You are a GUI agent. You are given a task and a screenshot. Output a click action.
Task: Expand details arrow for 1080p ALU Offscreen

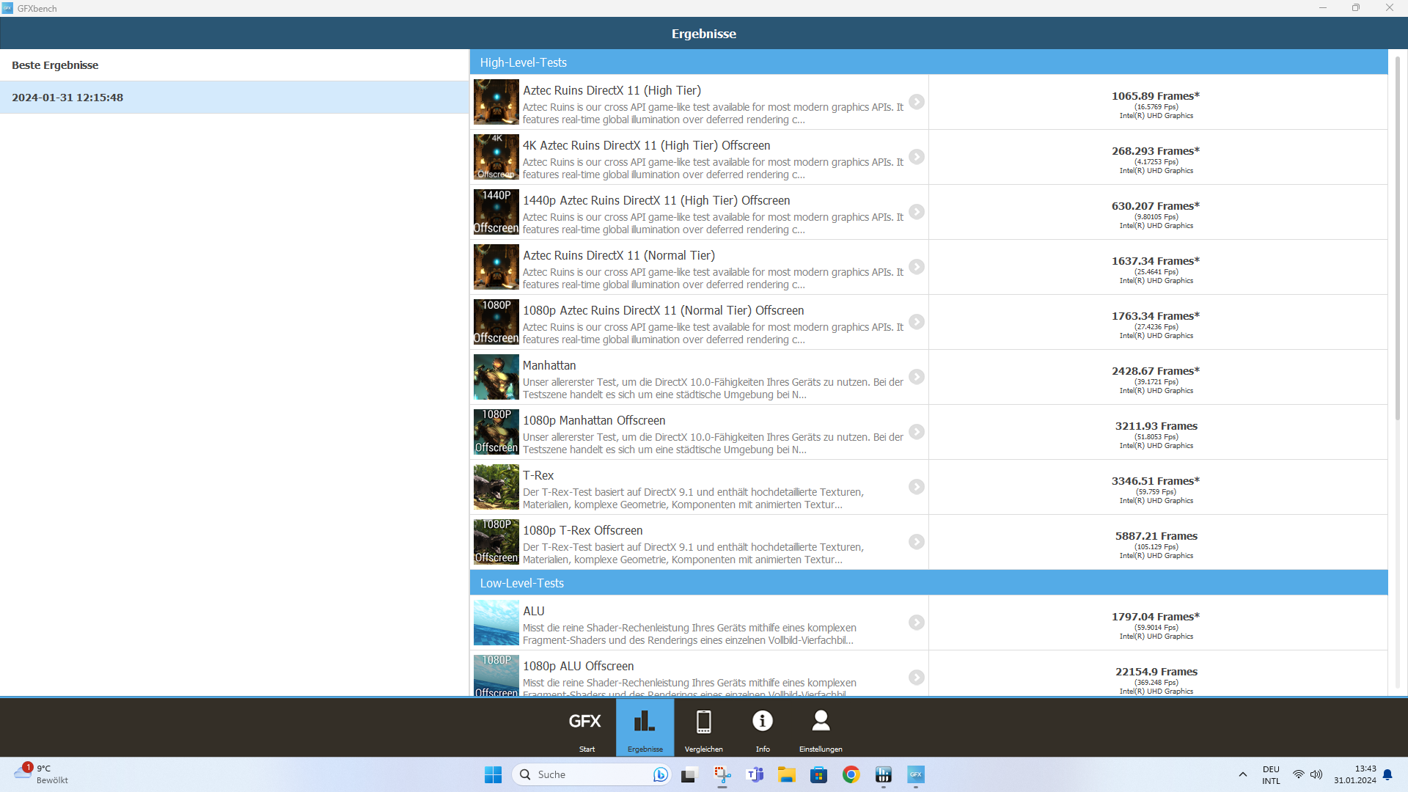917,678
